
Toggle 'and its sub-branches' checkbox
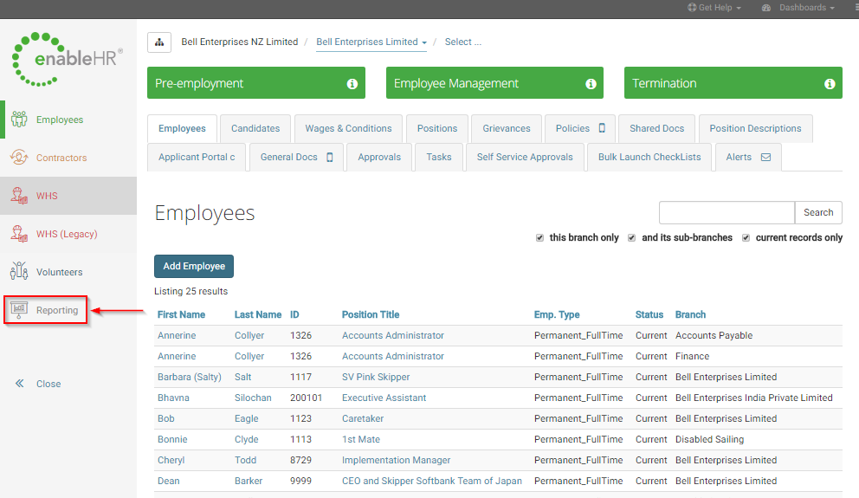[631, 238]
